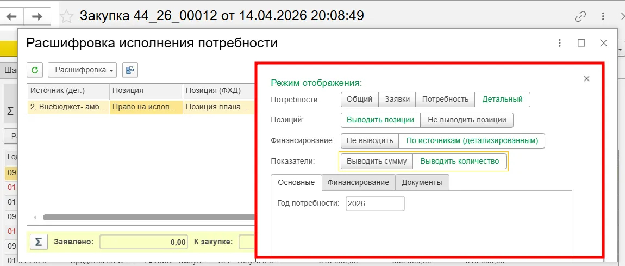This screenshot has height=266, width=625.
Task: Choose Выводить позиции option
Action: pos(380,120)
